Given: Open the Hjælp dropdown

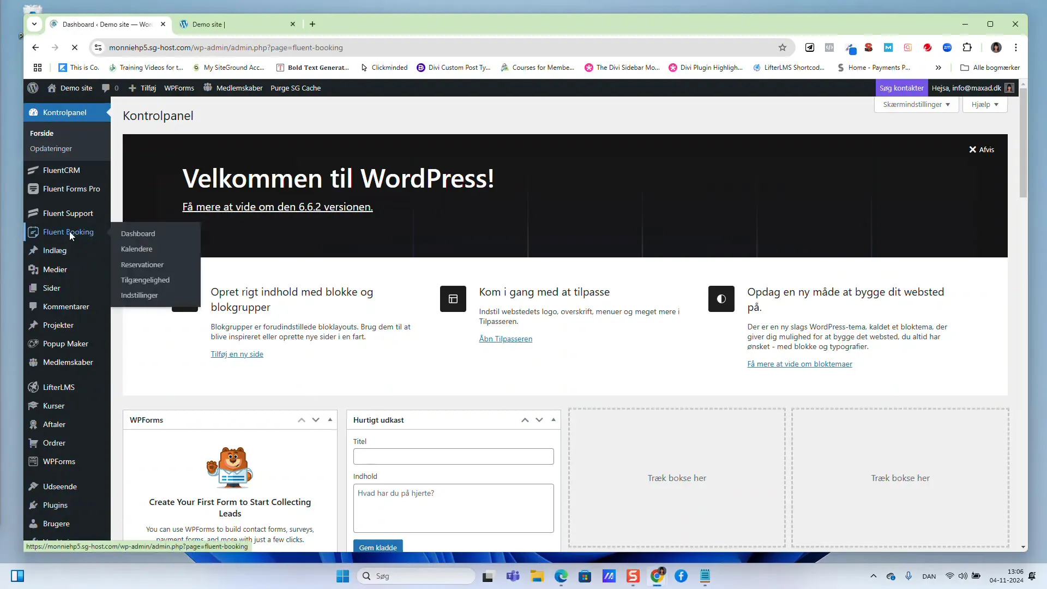Looking at the screenshot, I should [985, 104].
